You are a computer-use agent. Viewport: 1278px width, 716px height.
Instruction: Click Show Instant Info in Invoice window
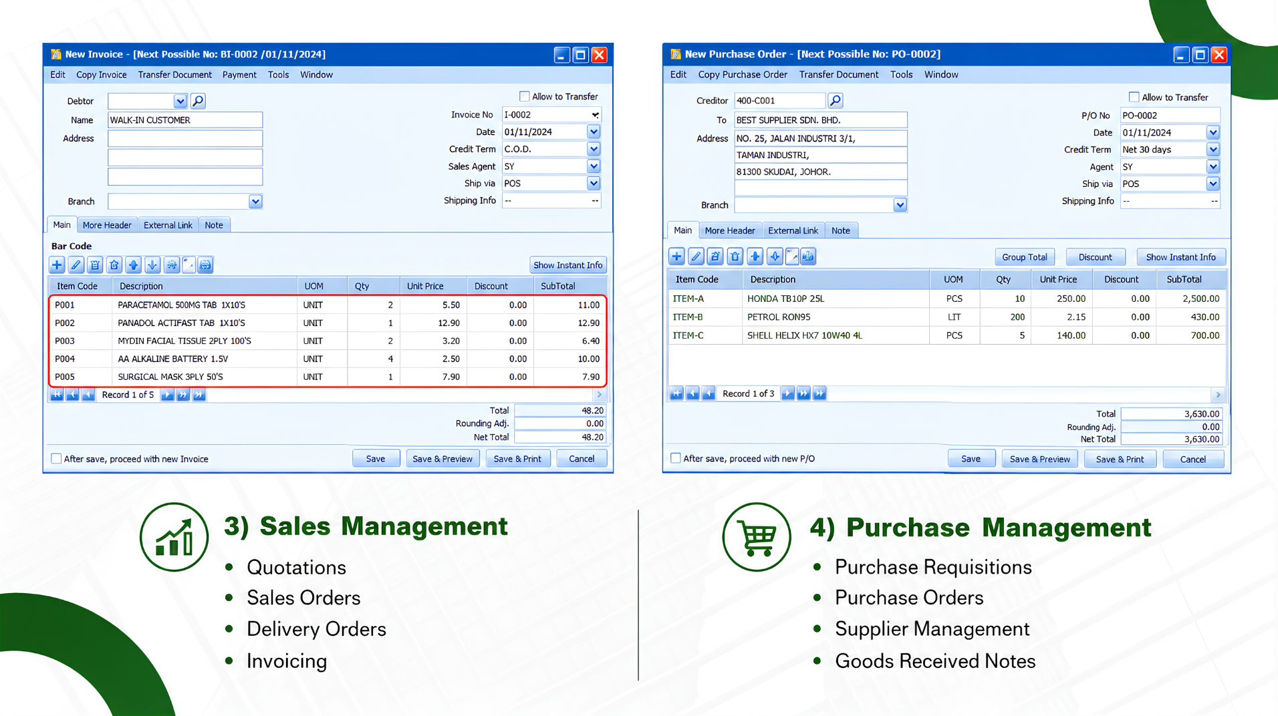coord(568,265)
